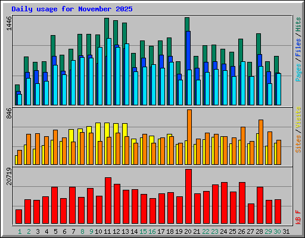Click the KB axis value 20719

10,176
